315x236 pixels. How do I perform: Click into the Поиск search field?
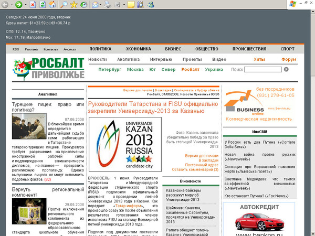(x=263, y=69)
